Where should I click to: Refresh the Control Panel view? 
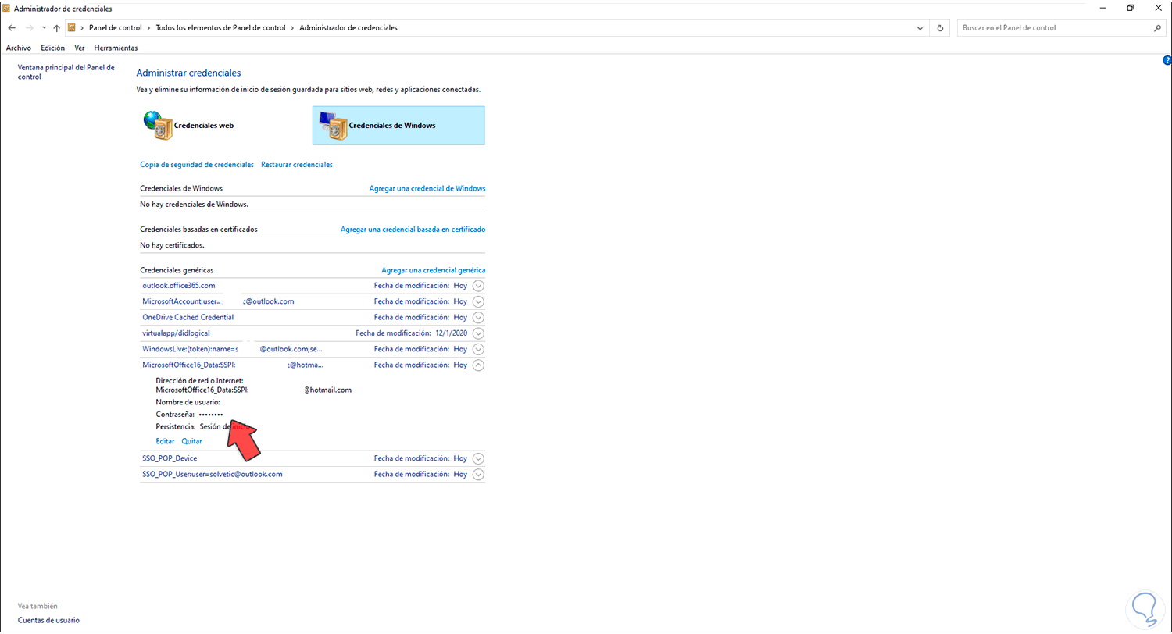click(940, 28)
